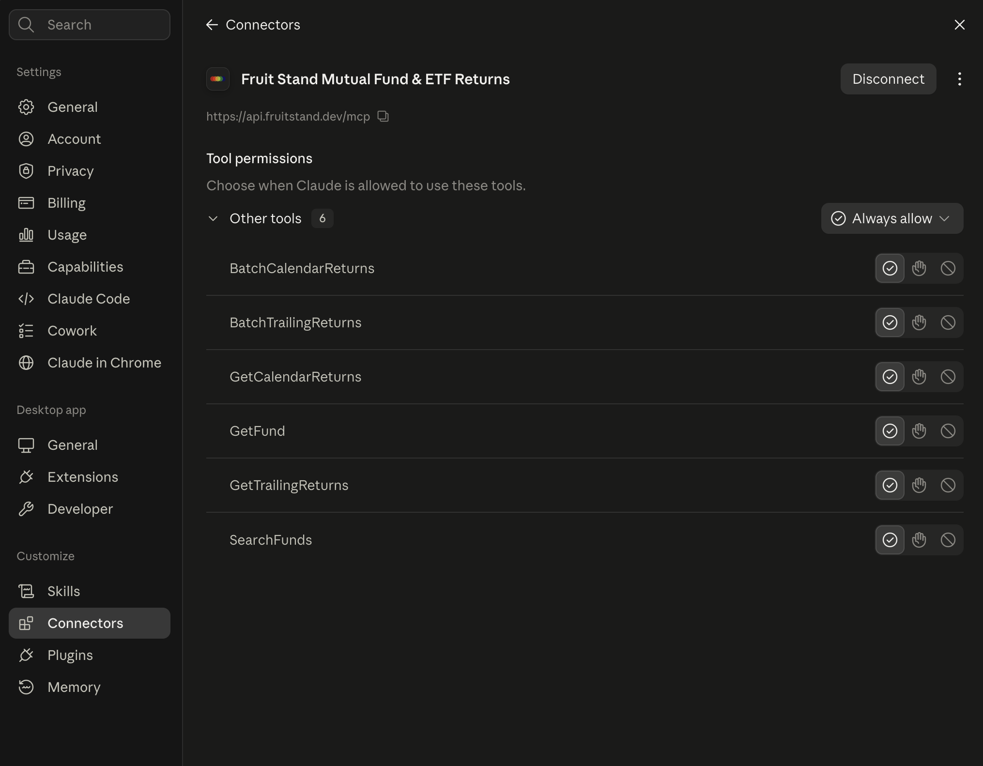Set BatchCalendarReturns to needs approval
The height and width of the screenshot is (766, 983).
(x=919, y=268)
